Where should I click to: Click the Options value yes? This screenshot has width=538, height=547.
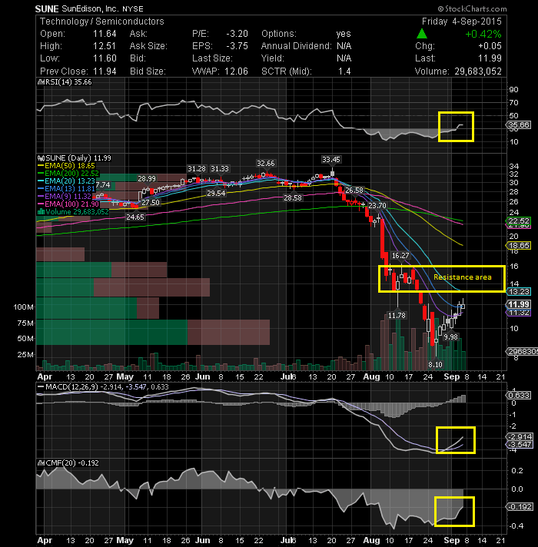344,34
